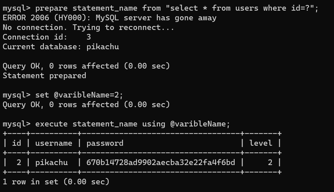Click the username cell "pikachu" in the table
Image resolution: width=334 pixels, height=192 pixels.
tap(51, 163)
